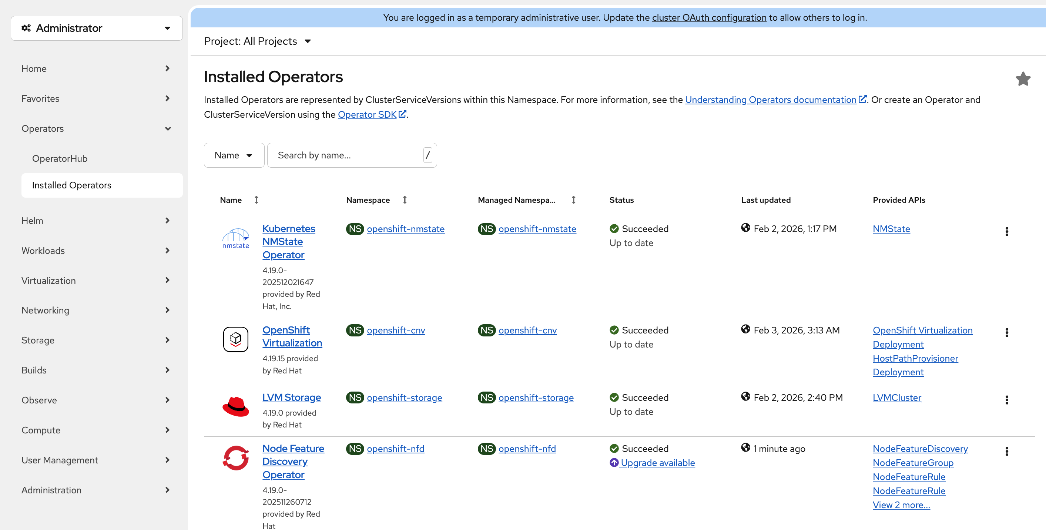Open openshift-cnv link in Managed Namespaces column

(x=527, y=330)
